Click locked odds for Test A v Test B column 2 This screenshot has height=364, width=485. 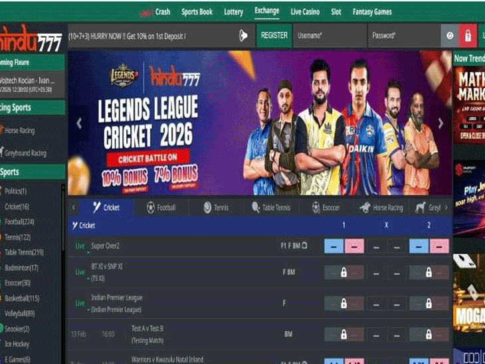click(429, 334)
